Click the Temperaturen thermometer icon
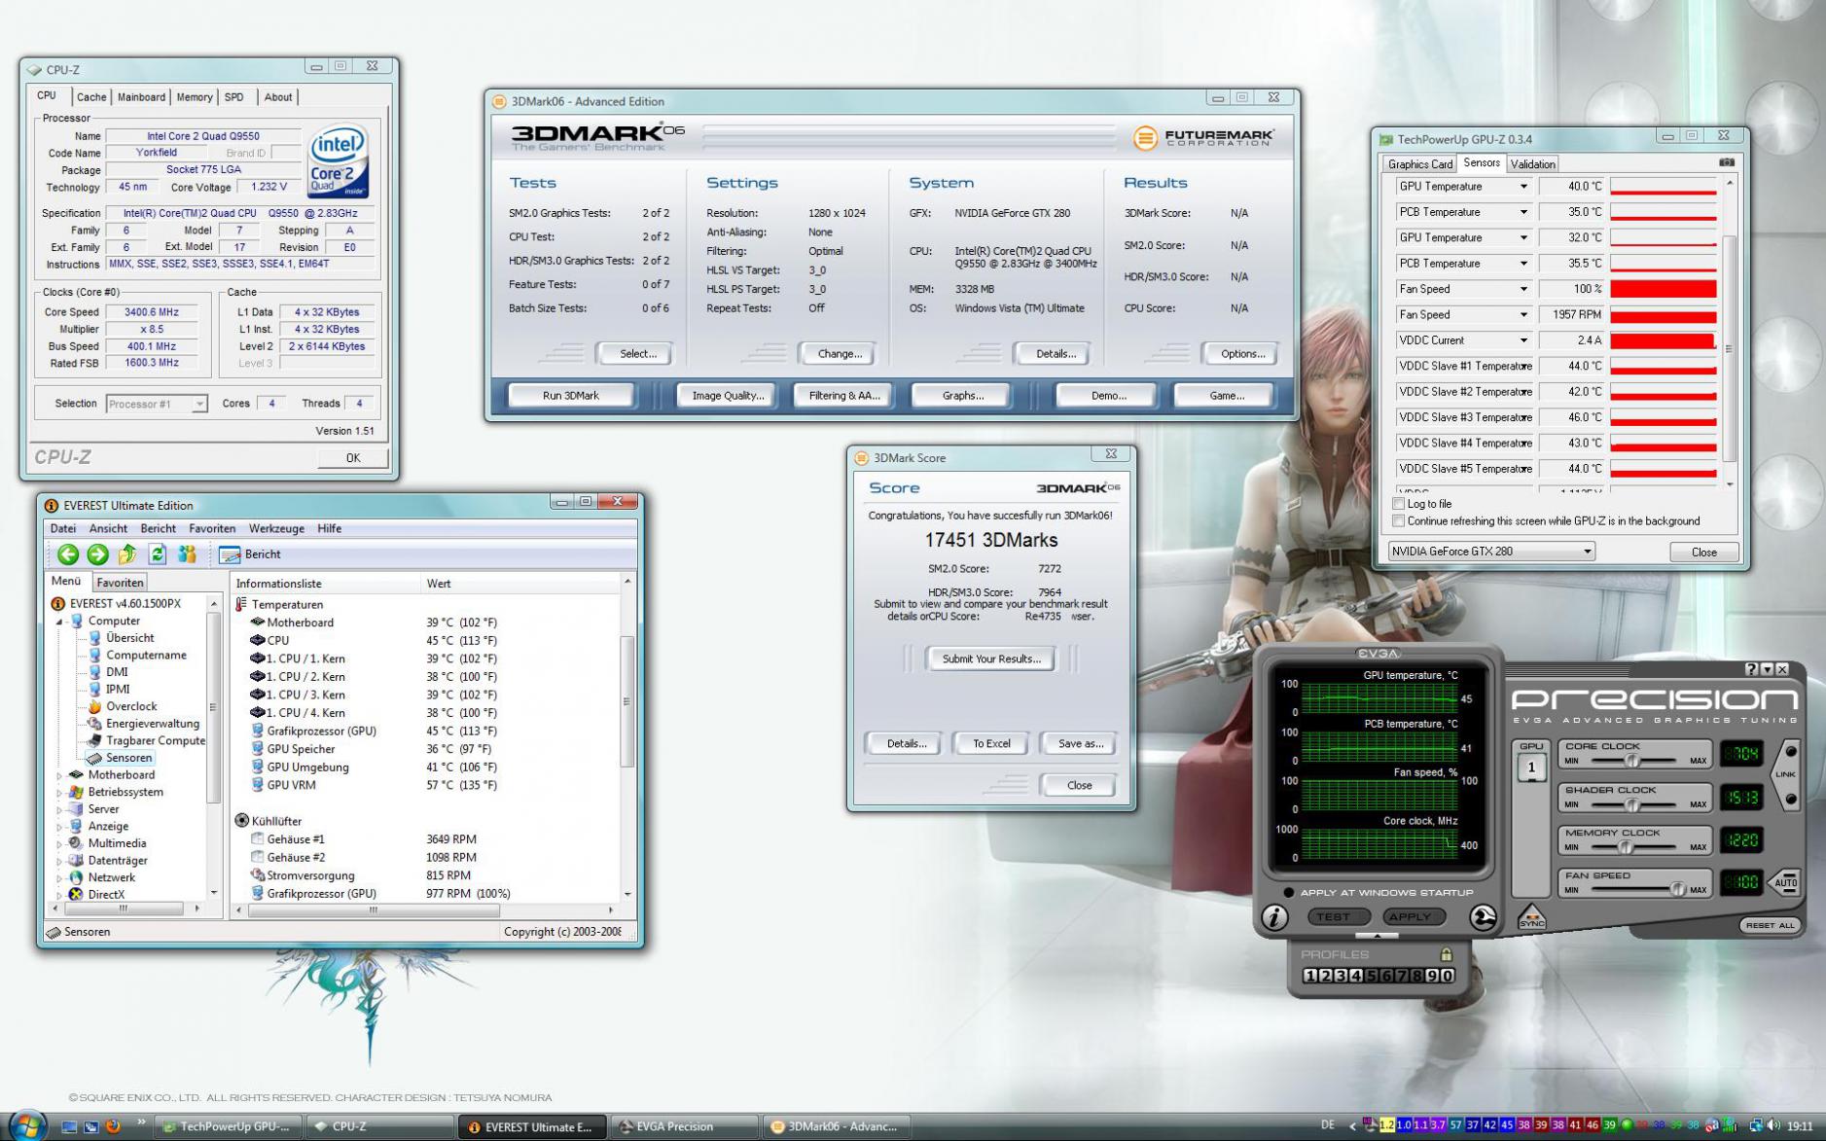This screenshot has width=1826, height=1141. coord(241,604)
